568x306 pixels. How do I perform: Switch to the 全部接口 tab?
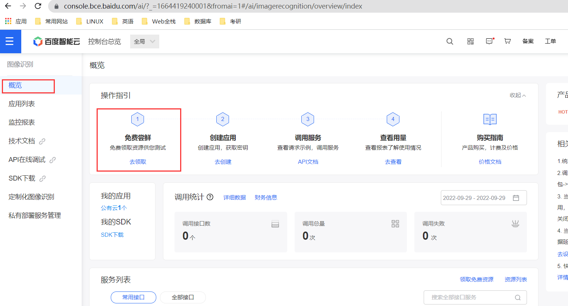click(183, 297)
